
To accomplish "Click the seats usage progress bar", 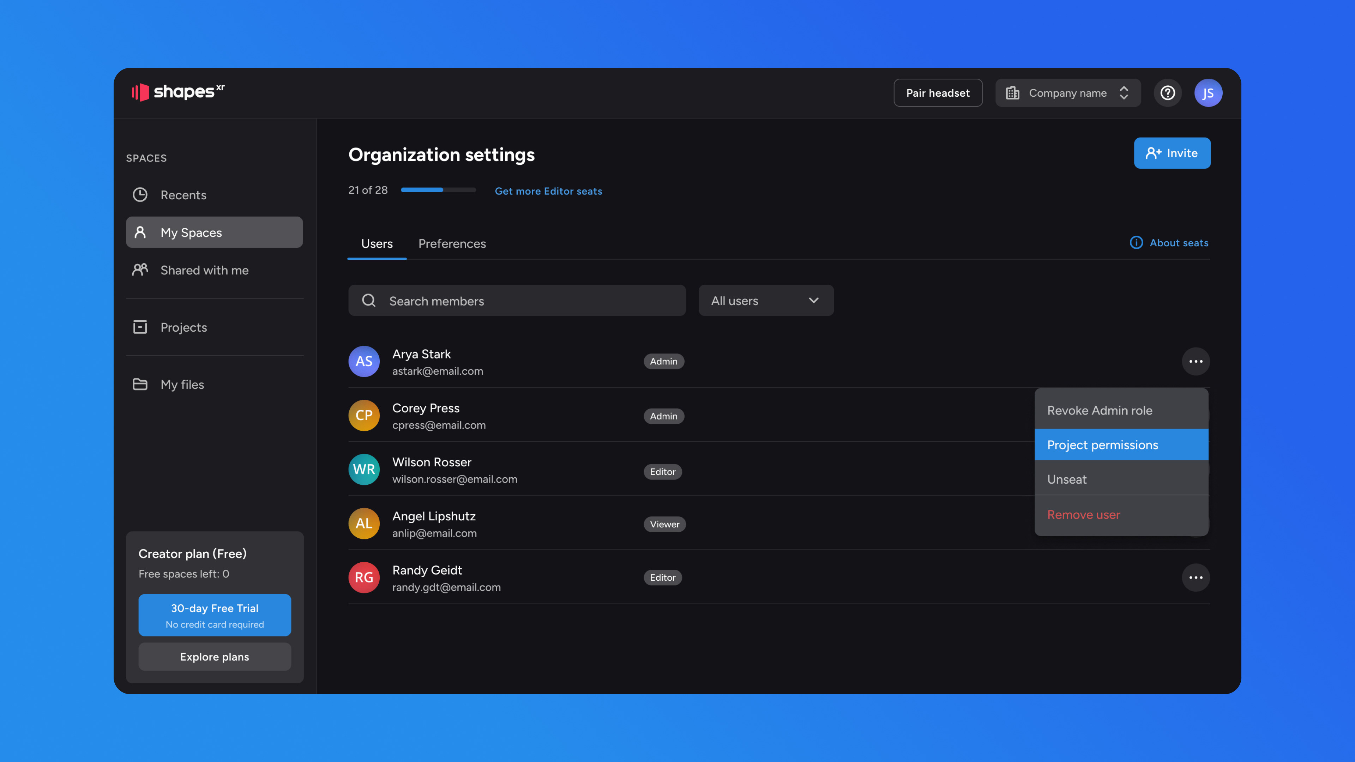I will point(438,190).
